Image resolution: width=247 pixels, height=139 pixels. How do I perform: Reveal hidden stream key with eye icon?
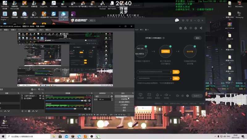171,78
